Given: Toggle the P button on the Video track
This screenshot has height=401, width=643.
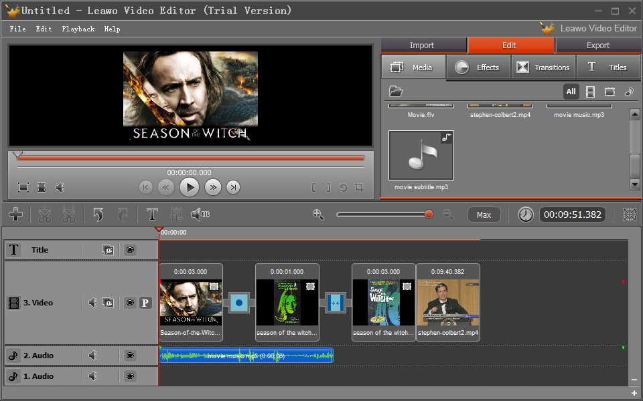Looking at the screenshot, I should pyautogui.click(x=145, y=303).
